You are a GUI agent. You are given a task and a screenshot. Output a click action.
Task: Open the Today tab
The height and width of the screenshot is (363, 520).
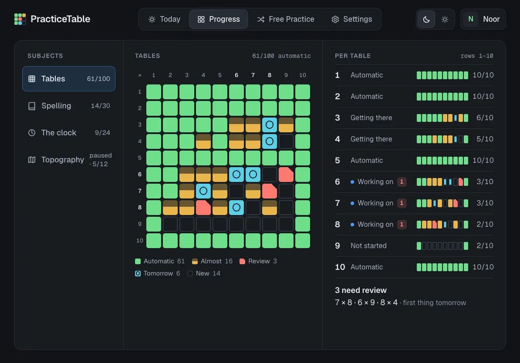[164, 19]
